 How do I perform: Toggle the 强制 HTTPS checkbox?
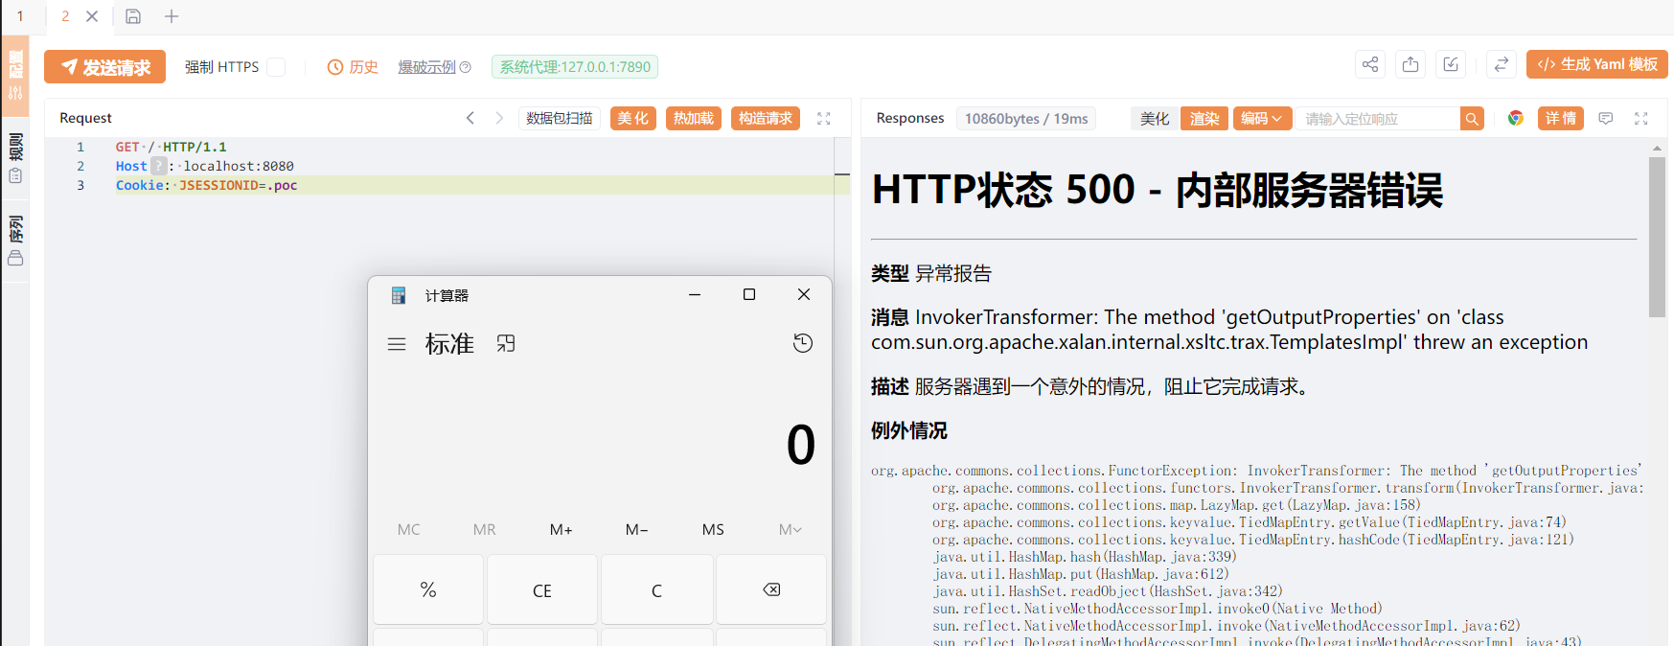pyautogui.click(x=276, y=67)
